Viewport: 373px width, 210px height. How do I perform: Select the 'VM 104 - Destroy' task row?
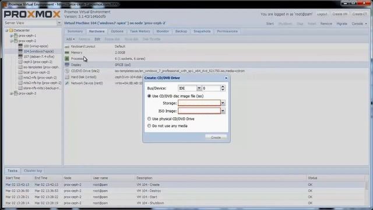pos(185,191)
